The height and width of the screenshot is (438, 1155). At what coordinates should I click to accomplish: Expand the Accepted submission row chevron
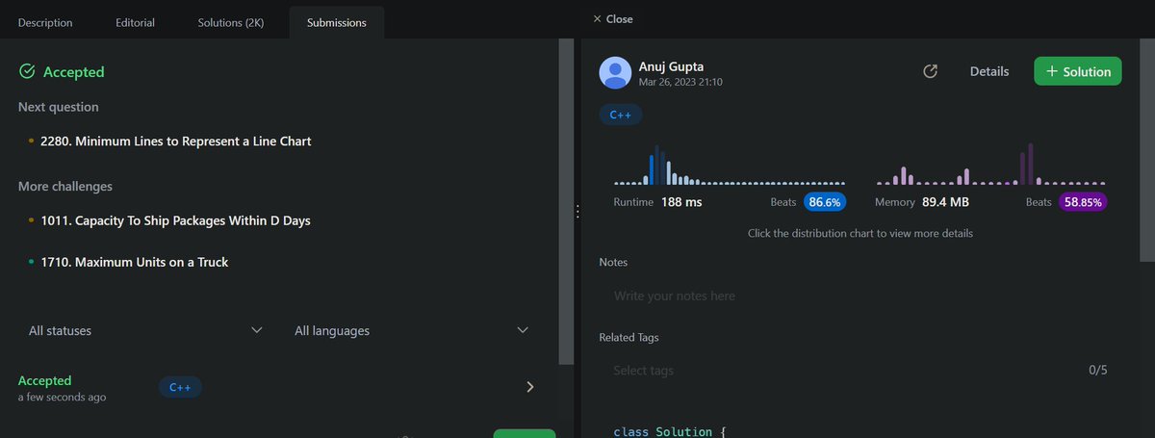(529, 387)
